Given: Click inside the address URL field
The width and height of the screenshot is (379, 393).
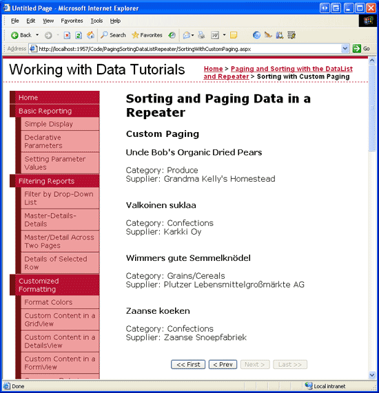Looking at the screenshot, I should pyautogui.click(x=189, y=49).
